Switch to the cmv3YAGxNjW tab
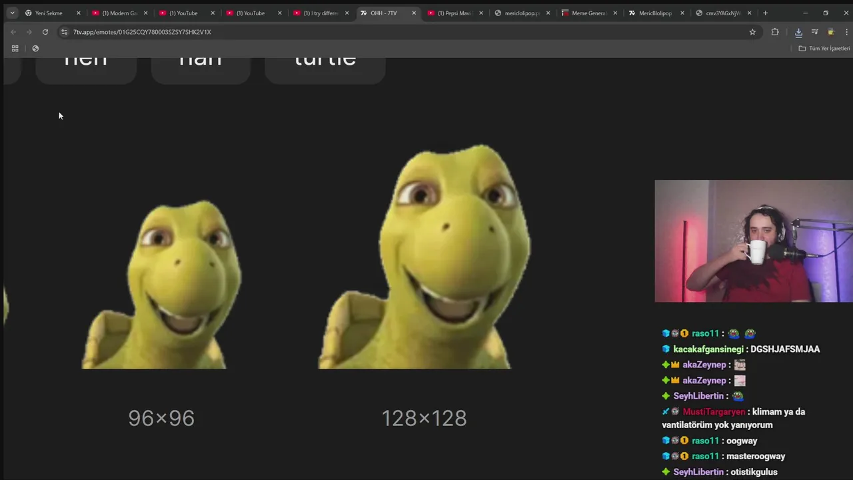This screenshot has height=480, width=853. coord(724,13)
